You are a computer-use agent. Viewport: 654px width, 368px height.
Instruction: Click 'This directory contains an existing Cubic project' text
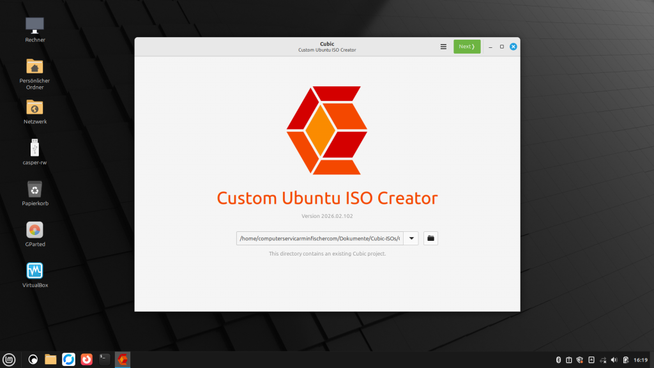tap(328, 254)
